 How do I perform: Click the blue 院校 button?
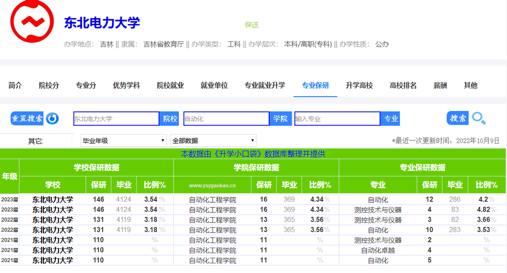pyautogui.click(x=170, y=119)
